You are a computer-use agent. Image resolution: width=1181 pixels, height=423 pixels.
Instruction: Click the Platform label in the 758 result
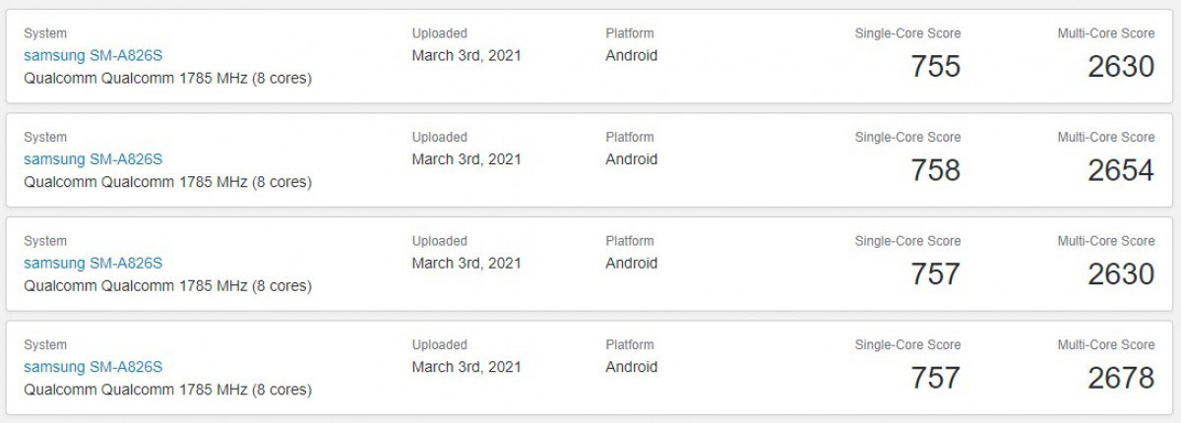(x=630, y=138)
